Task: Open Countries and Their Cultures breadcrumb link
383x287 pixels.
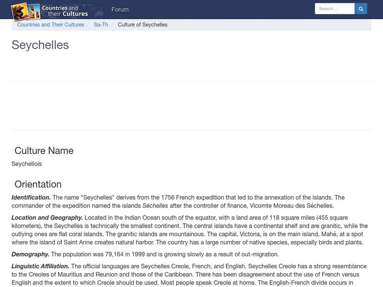Action: (x=51, y=25)
